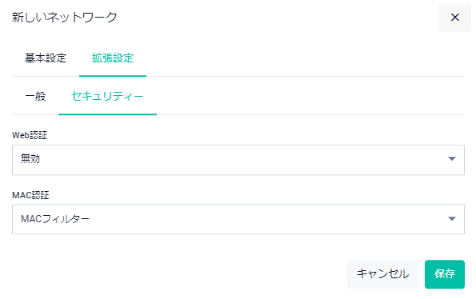Click the 無効 value in Web認証

pyautogui.click(x=30, y=158)
